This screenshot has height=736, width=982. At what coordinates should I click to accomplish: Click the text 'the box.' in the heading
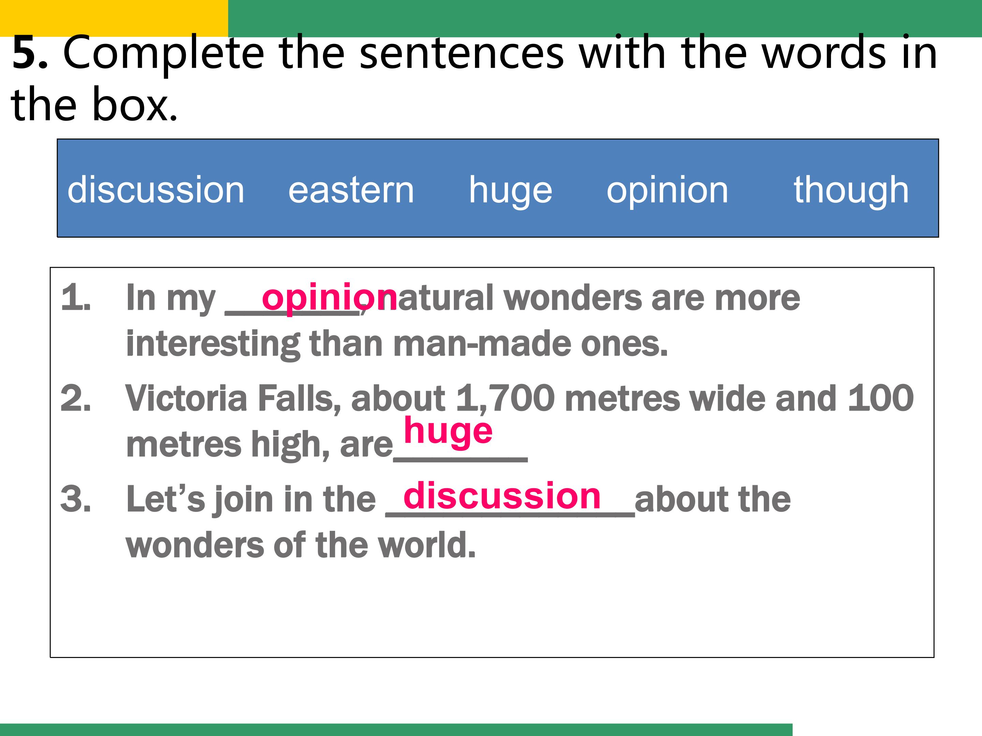(x=94, y=105)
